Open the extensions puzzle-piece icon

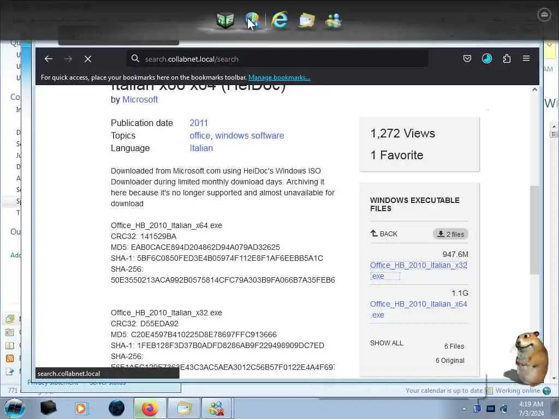click(507, 58)
